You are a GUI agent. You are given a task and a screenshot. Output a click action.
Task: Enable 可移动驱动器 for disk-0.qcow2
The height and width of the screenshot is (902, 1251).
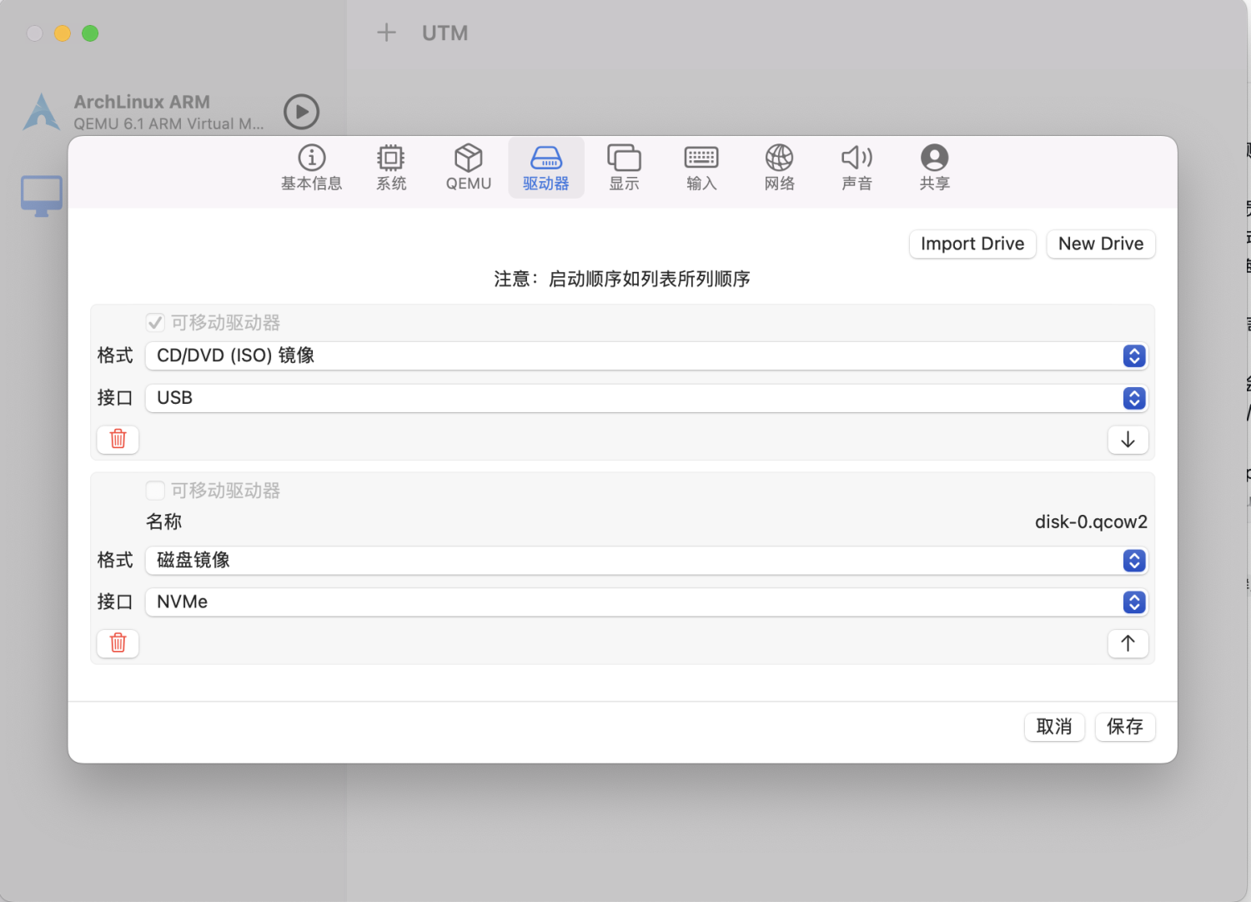coord(154,491)
